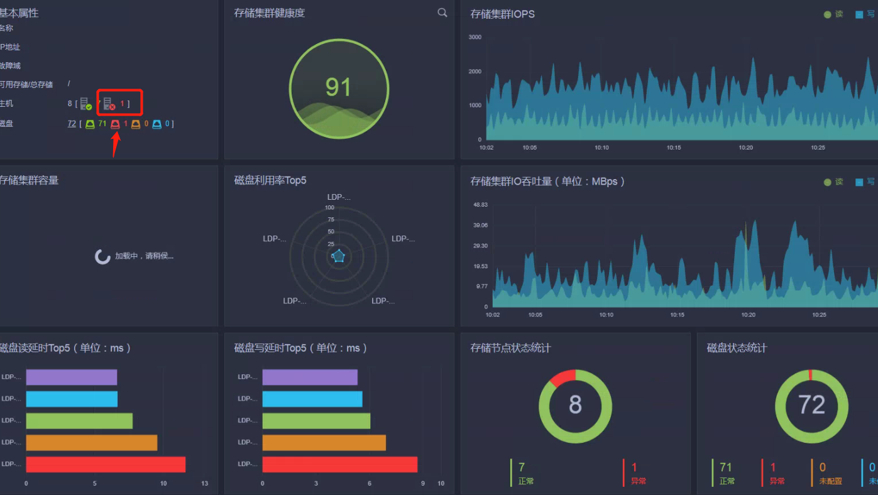Click the host total count 8 in basic properties
878x495 pixels.
click(70, 104)
